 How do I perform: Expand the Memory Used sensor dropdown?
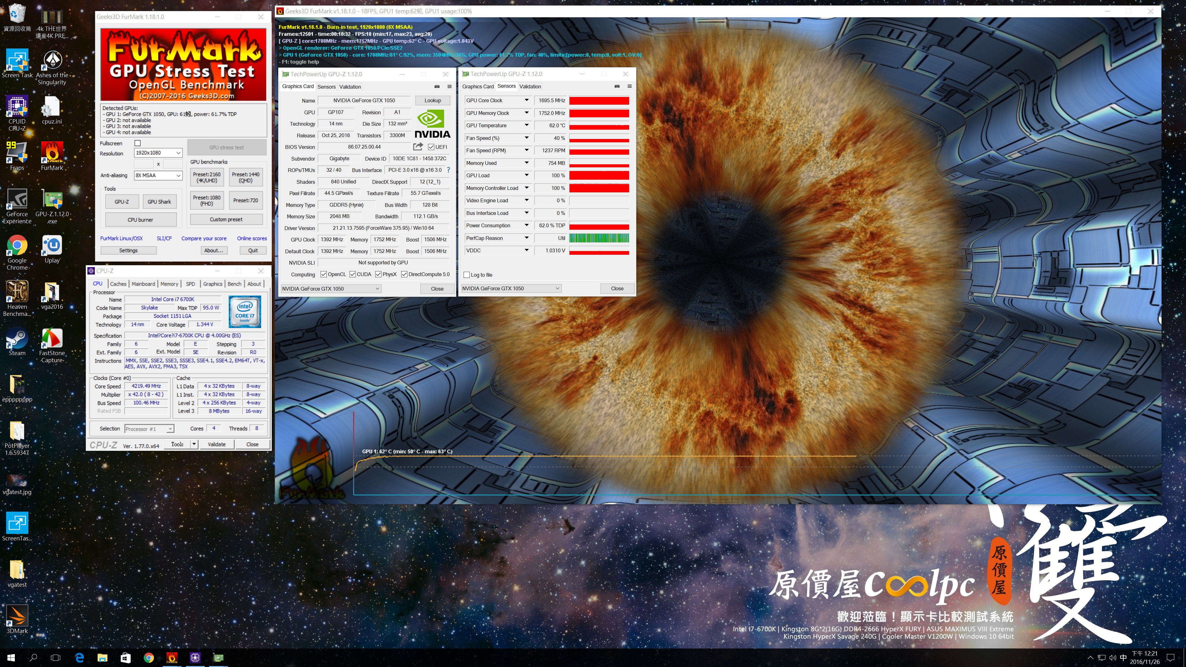(526, 163)
